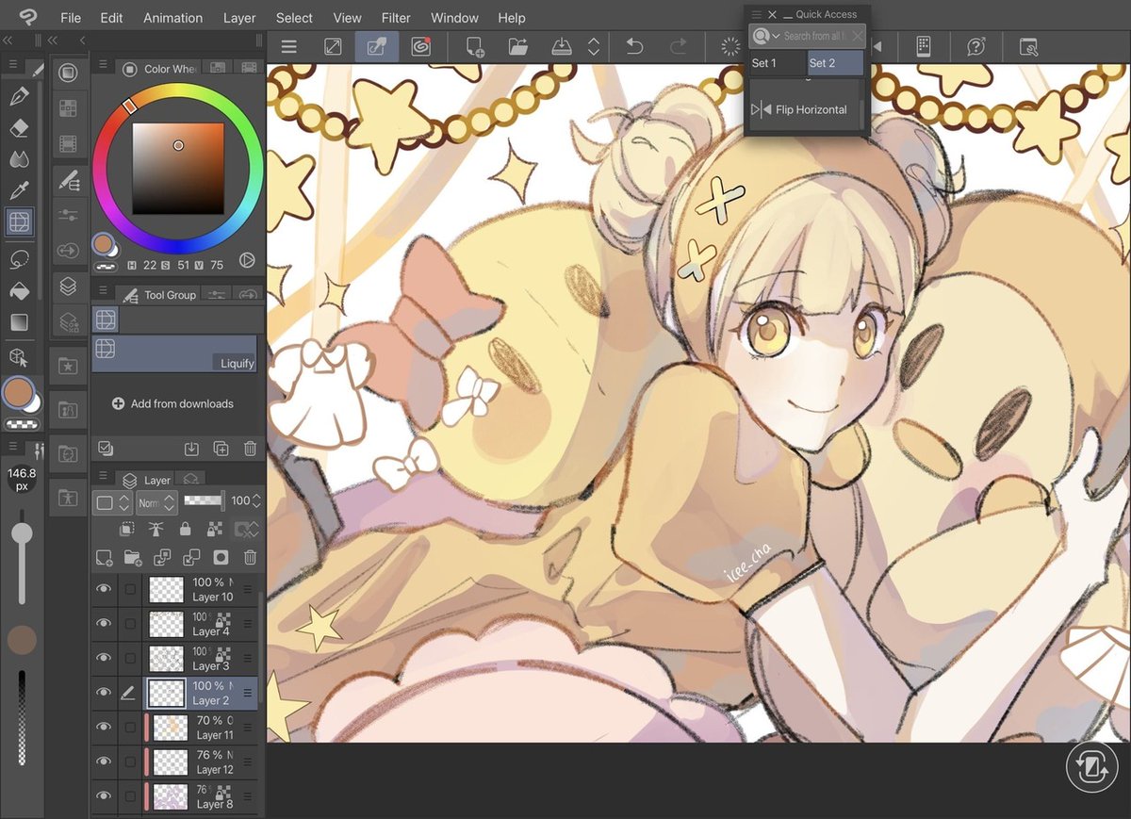Create a new canvas from the command bar
This screenshot has width=1131, height=819.
475,46
